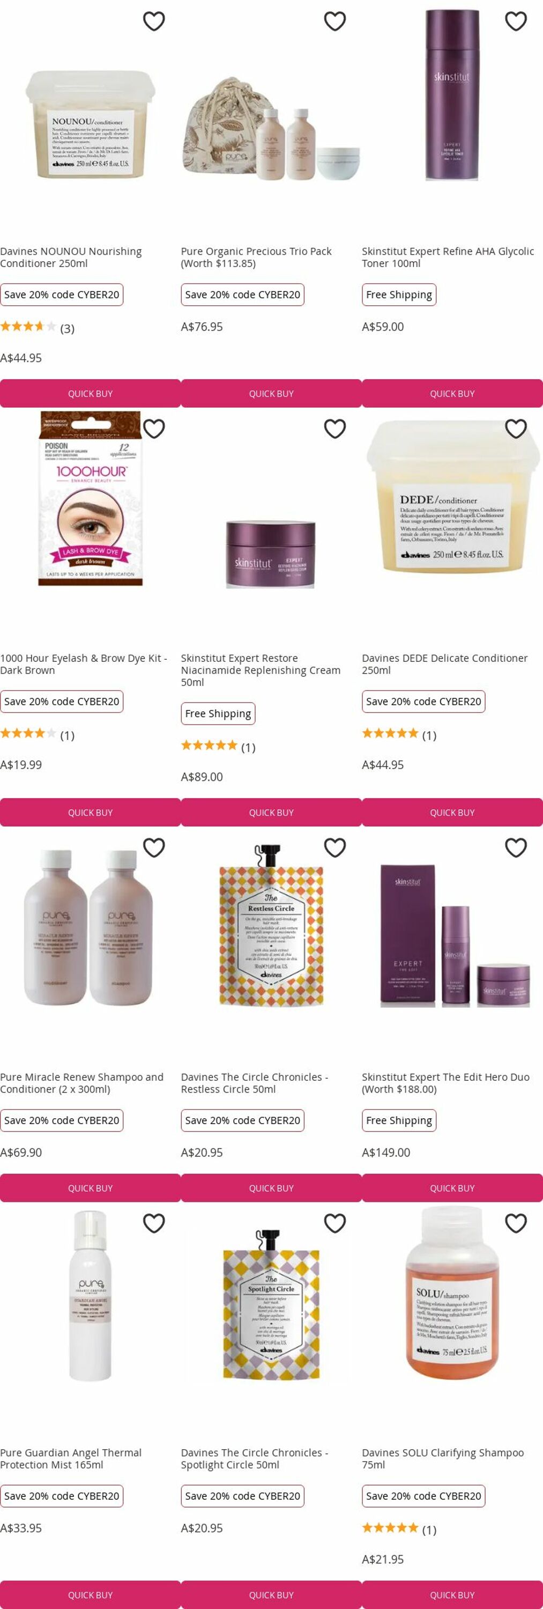Open the 1000 Hour brow dye kit image
The image size is (543, 1609).
point(91,498)
